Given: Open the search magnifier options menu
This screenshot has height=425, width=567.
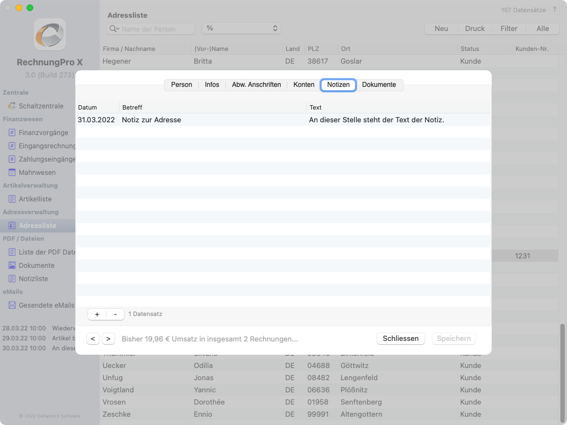Looking at the screenshot, I should 114,29.
